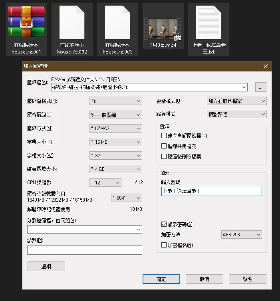
Task: Check the 壓縮共用檔案 option
Action: (164, 146)
